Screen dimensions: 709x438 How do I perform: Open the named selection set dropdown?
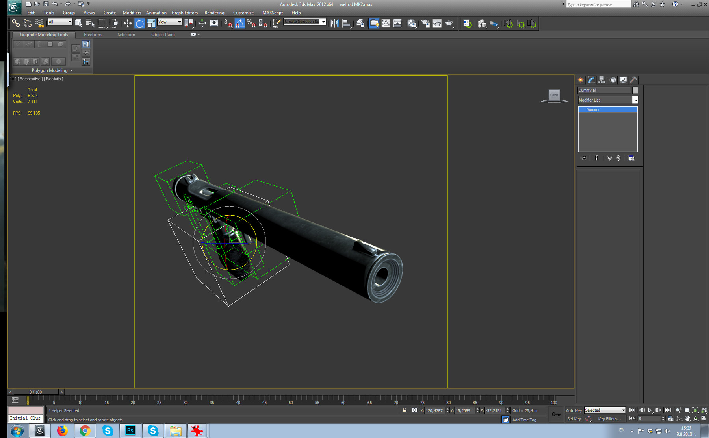323,22
